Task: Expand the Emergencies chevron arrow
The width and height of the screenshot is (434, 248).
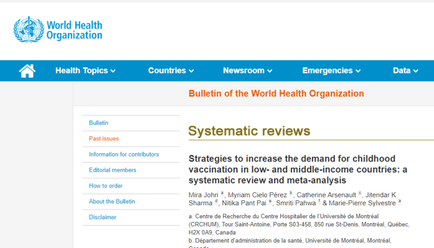Action: pos(358,71)
